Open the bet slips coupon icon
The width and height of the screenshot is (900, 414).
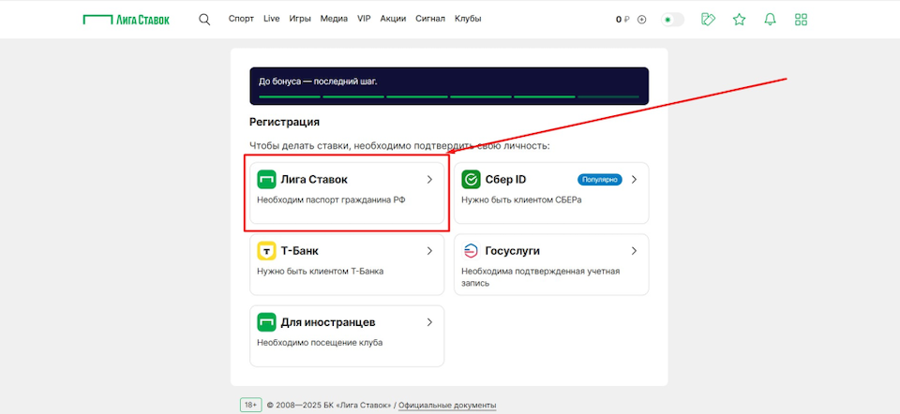pyautogui.click(x=709, y=19)
